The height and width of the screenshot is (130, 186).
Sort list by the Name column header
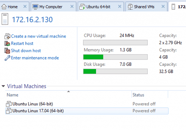point(12,95)
